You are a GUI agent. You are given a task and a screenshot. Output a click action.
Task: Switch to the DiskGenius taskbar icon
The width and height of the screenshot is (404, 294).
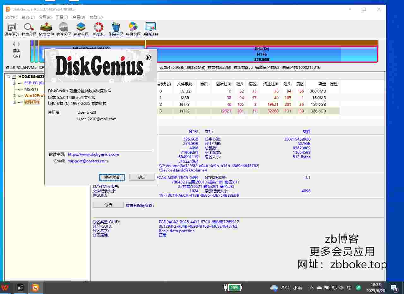(x=36, y=288)
